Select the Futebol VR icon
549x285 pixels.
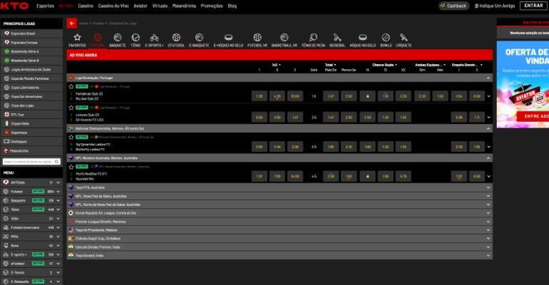tap(257, 40)
